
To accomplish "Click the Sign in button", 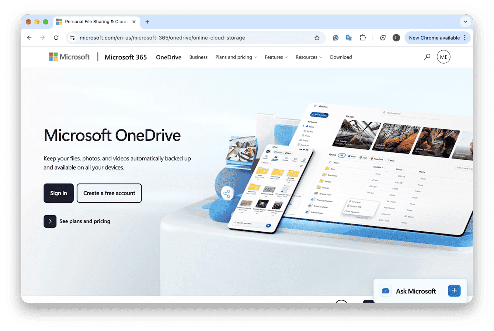I will click(x=59, y=193).
